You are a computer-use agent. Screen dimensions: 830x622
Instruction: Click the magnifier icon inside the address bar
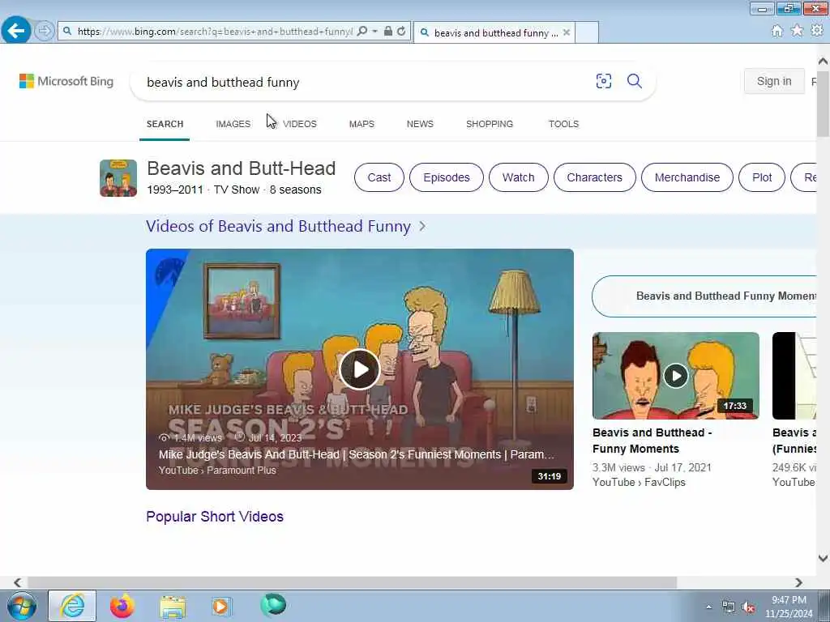pos(362,32)
